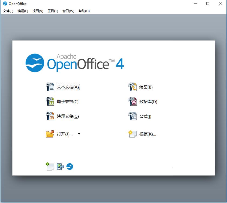This screenshot has height=203, width=227.
Task: Click the OpenOffice logo in title bar
Action: coord(5,4)
